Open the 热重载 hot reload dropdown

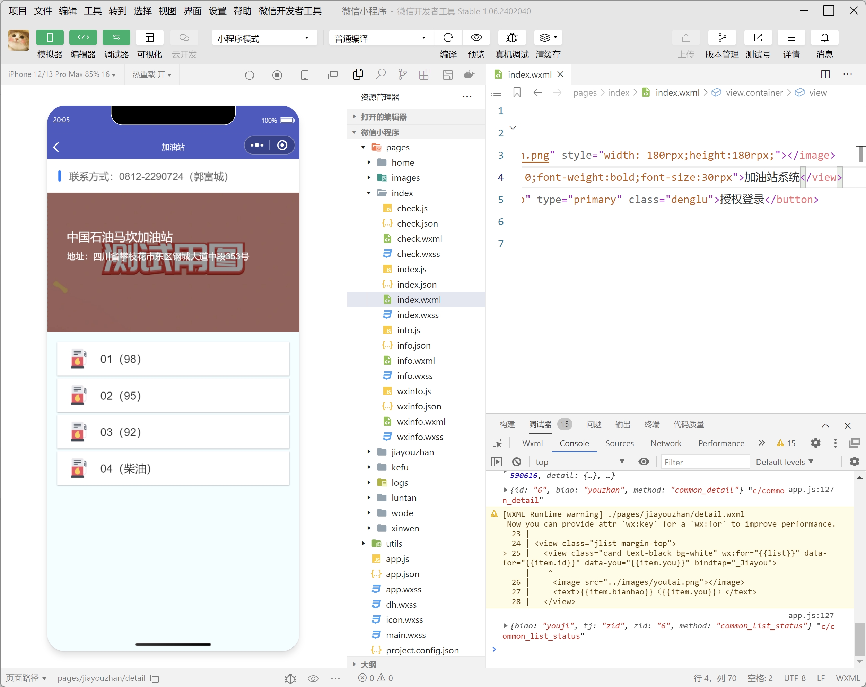pos(152,74)
